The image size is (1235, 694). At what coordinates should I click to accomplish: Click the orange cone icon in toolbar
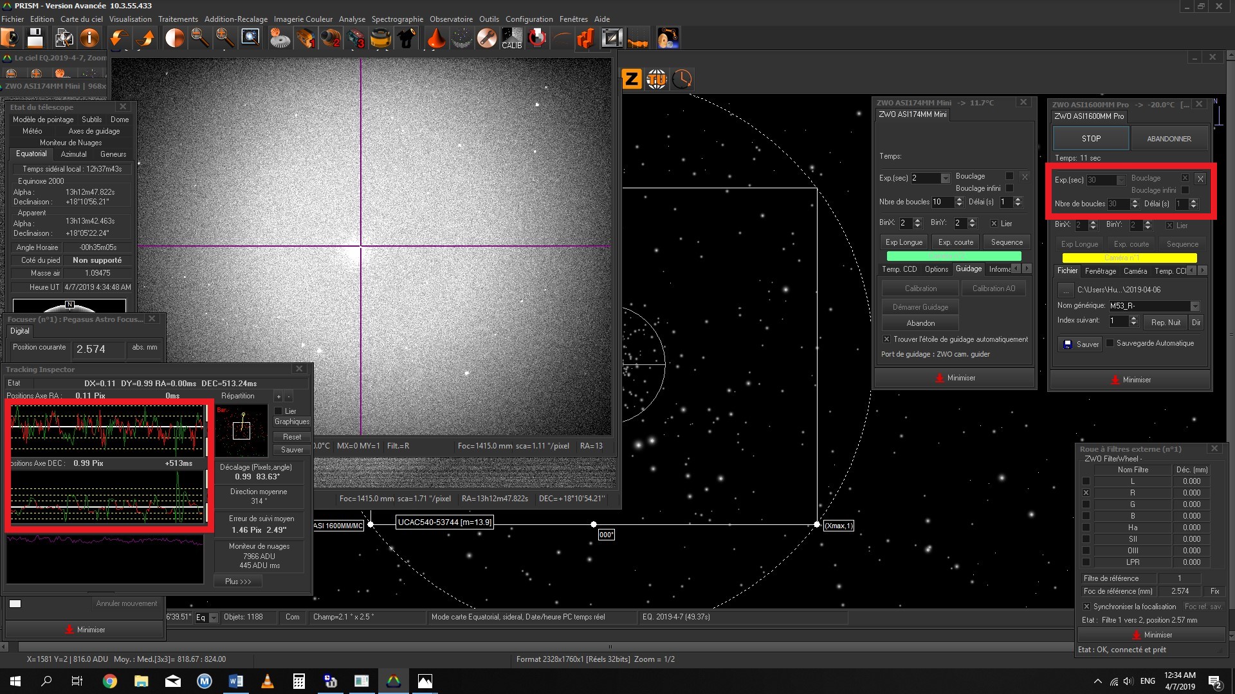tap(436, 38)
